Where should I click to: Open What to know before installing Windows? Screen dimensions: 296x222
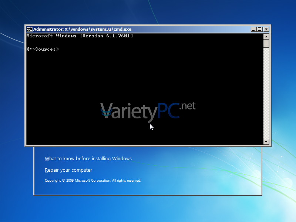click(88, 159)
